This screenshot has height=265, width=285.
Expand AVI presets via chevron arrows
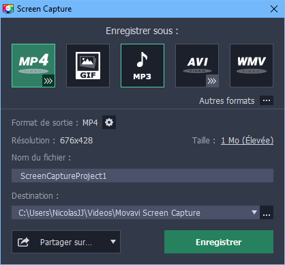[x=212, y=81]
